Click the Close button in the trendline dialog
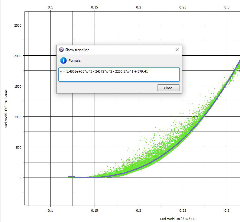240x222 pixels. click(x=168, y=88)
